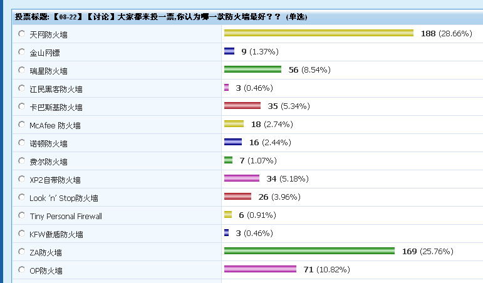
Task: Pick the 瑞星防火墙 poll option
Action: click(x=22, y=70)
